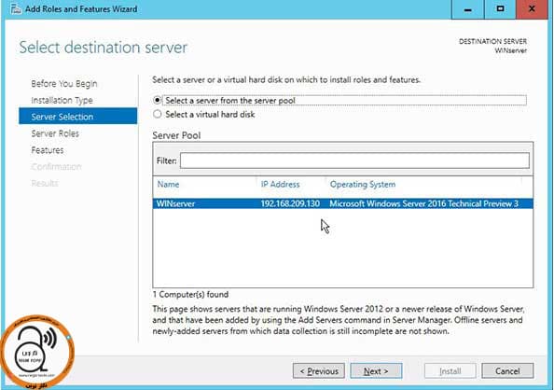The width and height of the screenshot is (554, 390).
Task: Select the WINserver row in server pool
Action: click(x=342, y=203)
